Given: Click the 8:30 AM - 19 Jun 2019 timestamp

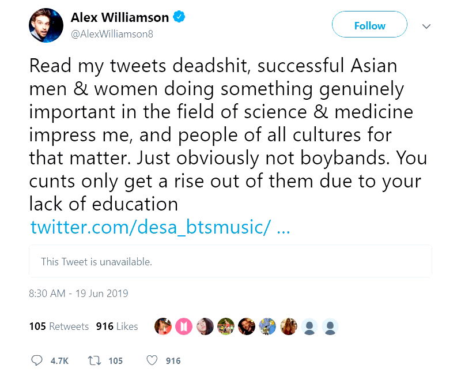Looking at the screenshot, I should 78,293.
